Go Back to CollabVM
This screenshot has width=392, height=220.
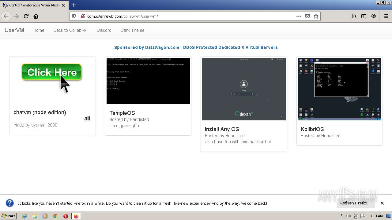[x=70, y=30]
